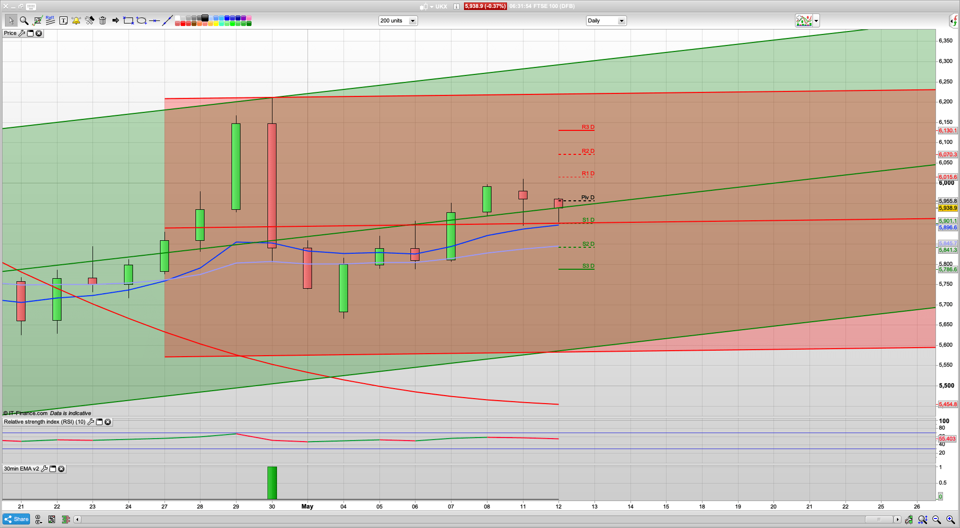
Task: Toggle maximize on the RSI panel
Action: click(99, 422)
